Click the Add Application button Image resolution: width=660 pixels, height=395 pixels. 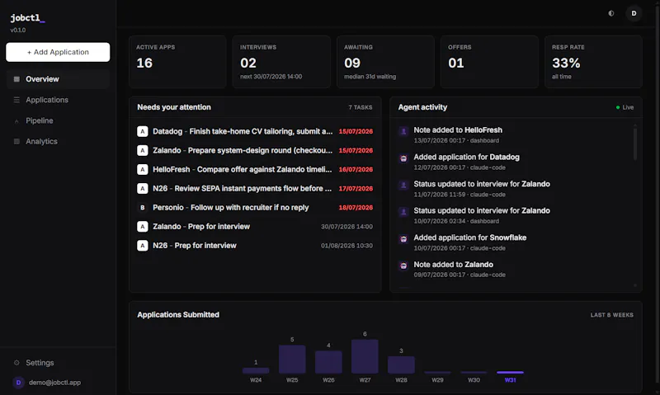click(x=58, y=52)
